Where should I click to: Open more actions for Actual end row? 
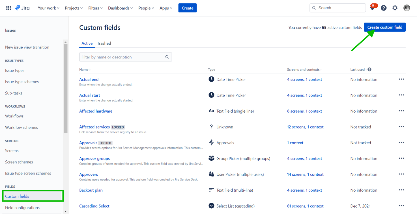click(x=401, y=79)
